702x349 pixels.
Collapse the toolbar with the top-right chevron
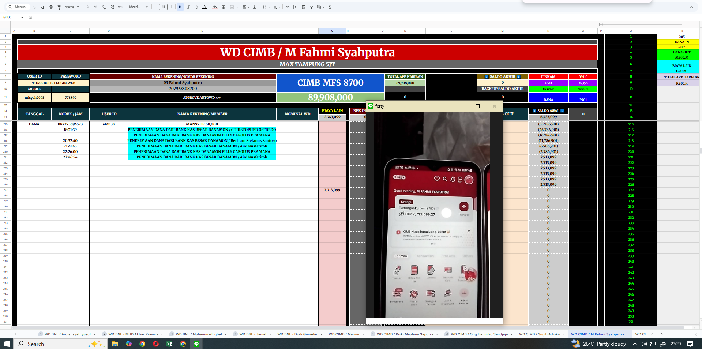[691, 7]
